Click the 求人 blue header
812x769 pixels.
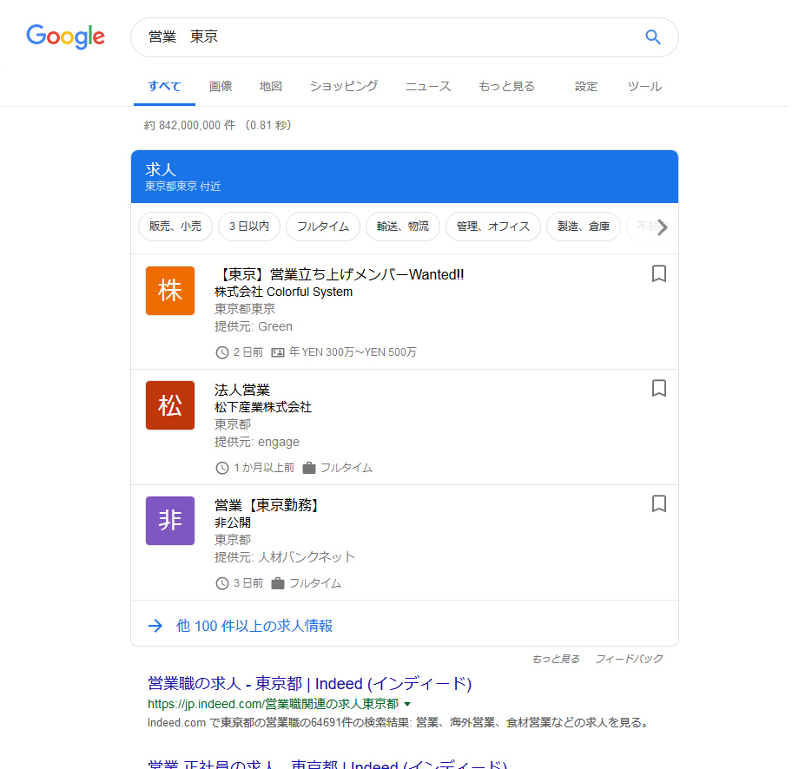tap(405, 176)
